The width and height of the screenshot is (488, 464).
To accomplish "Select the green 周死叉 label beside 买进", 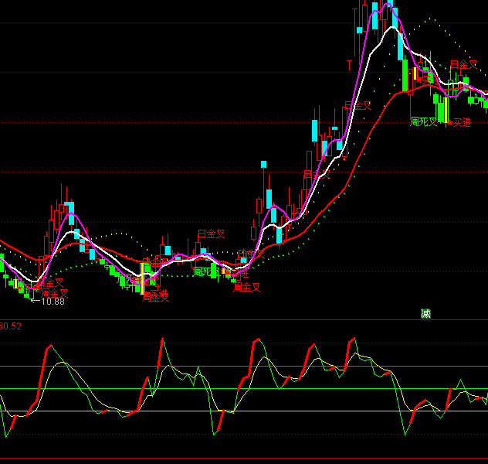I will pos(423,121).
